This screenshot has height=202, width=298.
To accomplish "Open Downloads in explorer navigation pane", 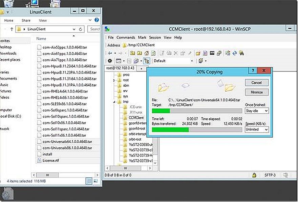I will pyautogui.click(x=8, y=53).
